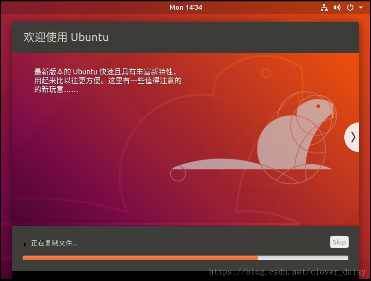
Task: Click the slideshow text beginning 最新版本的 Ubuntu
Action: (x=108, y=80)
